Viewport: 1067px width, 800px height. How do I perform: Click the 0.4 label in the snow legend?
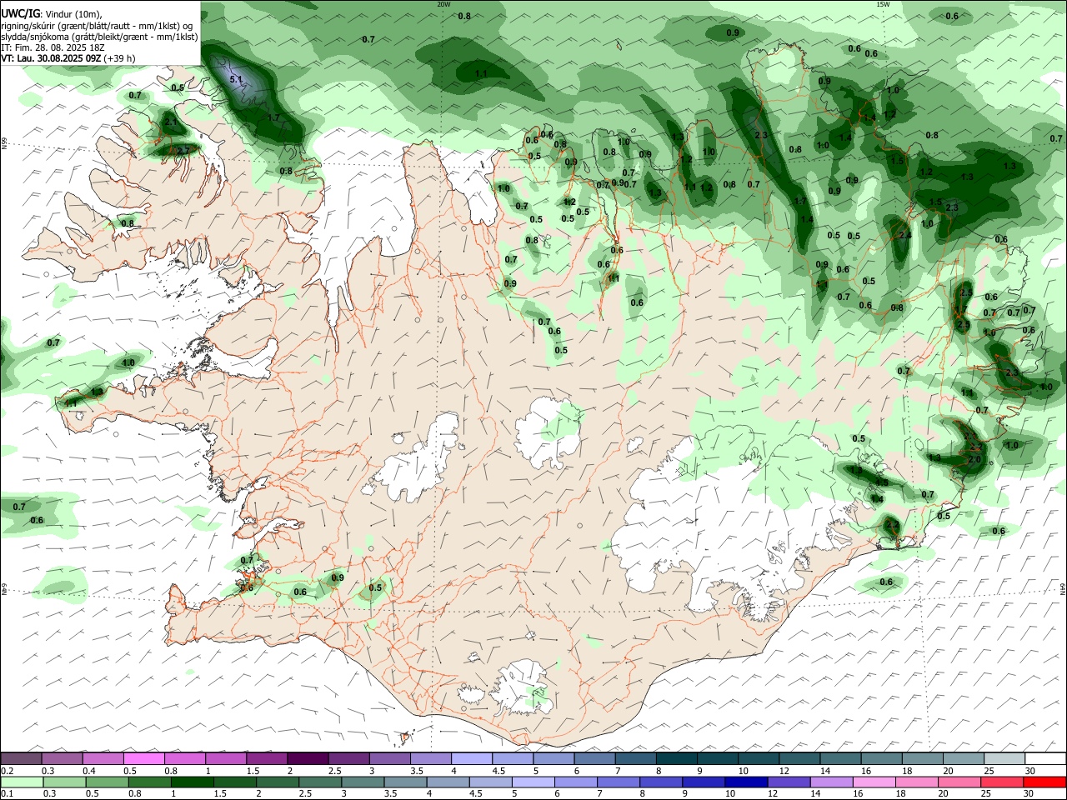tap(89, 771)
